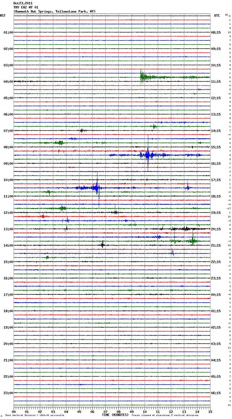Click the minute 00 x-axis tick label
The height and width of the screenshot is (419, 232).
pos(14,411)
